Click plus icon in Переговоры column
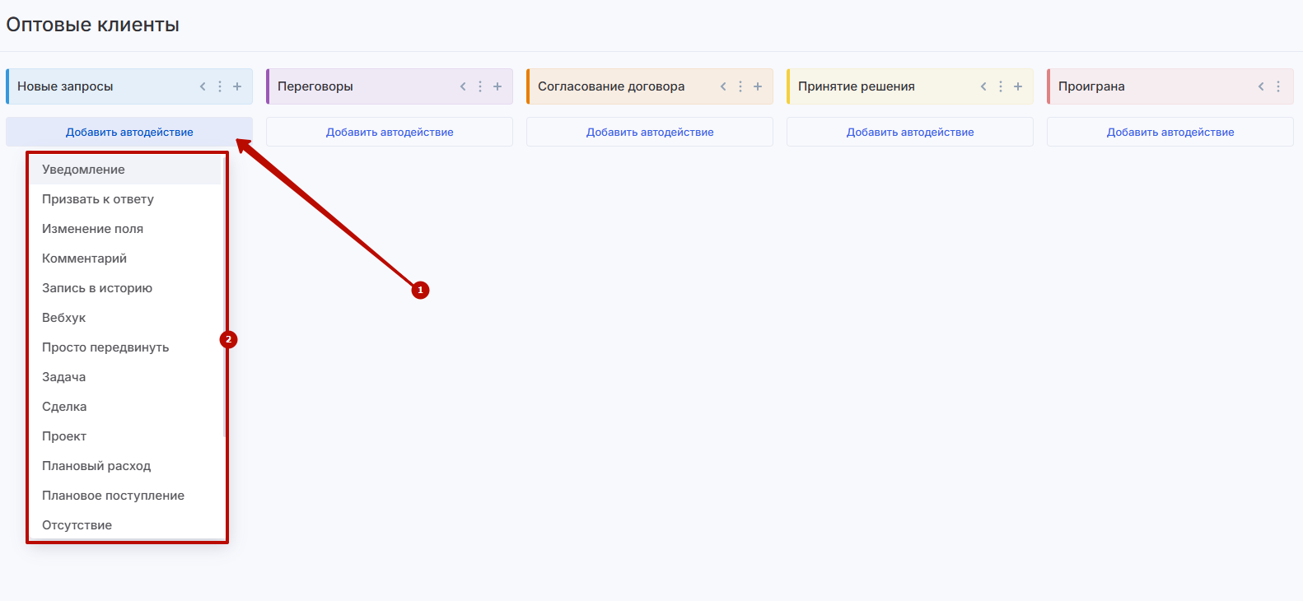Image resolution: width=1303 pixels, height=601 pixels. pyautogui.click(x=497, y=86)
